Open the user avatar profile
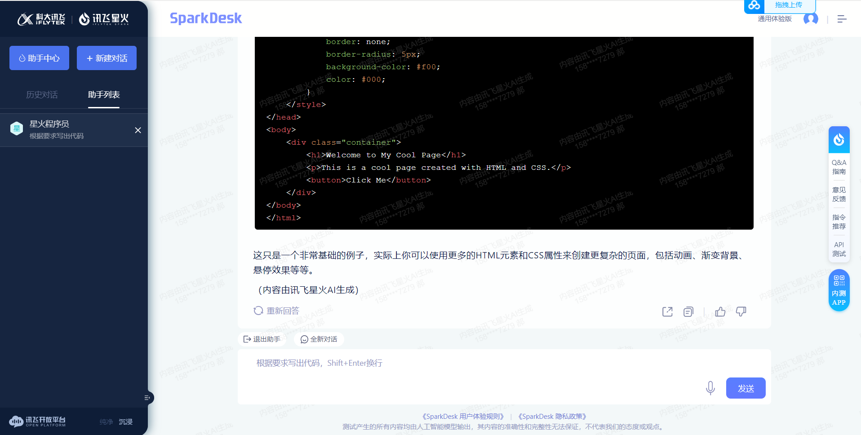Image resolution: width=861 pixels, height=435 pixels. tap(811, 19)
